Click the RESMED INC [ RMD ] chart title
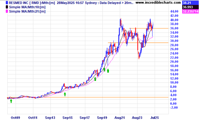This screenshot has width=199, height=121. 32,3
